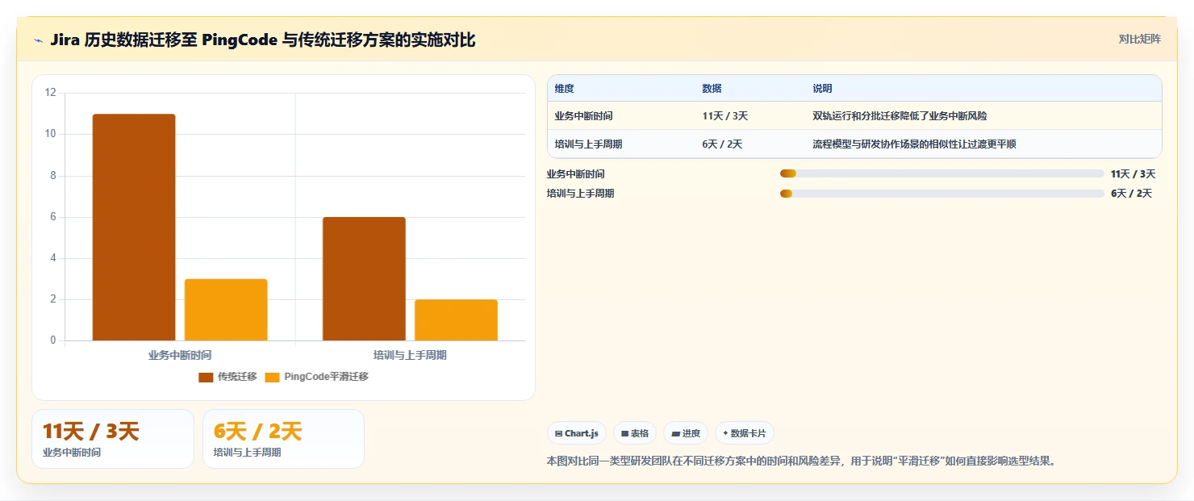Click the 传统迁移 bar for 业务中断时间

coord(134,228)
